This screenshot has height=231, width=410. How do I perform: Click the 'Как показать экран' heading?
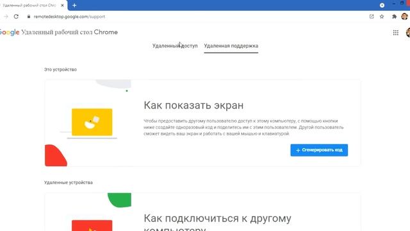point(193,105)
